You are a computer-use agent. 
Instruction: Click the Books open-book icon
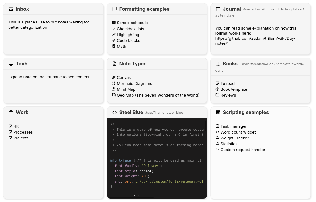218,64
